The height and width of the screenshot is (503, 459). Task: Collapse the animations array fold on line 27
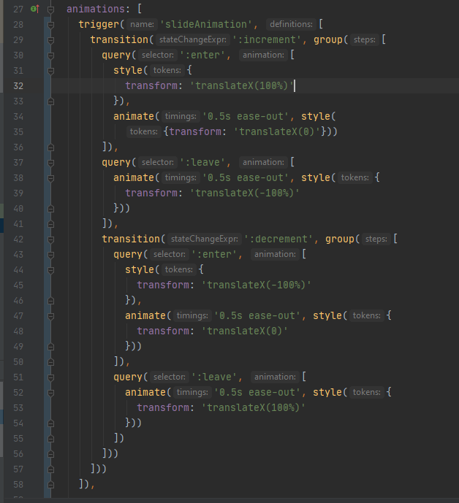(x=50, y=9)
